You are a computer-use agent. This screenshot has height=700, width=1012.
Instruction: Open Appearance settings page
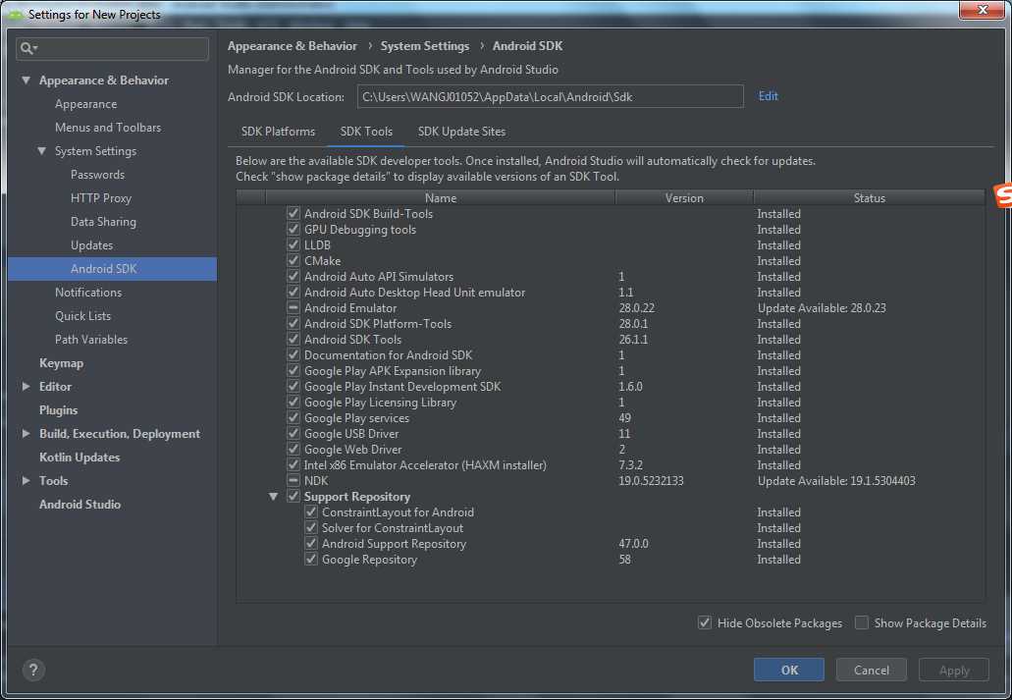(85, 103)
